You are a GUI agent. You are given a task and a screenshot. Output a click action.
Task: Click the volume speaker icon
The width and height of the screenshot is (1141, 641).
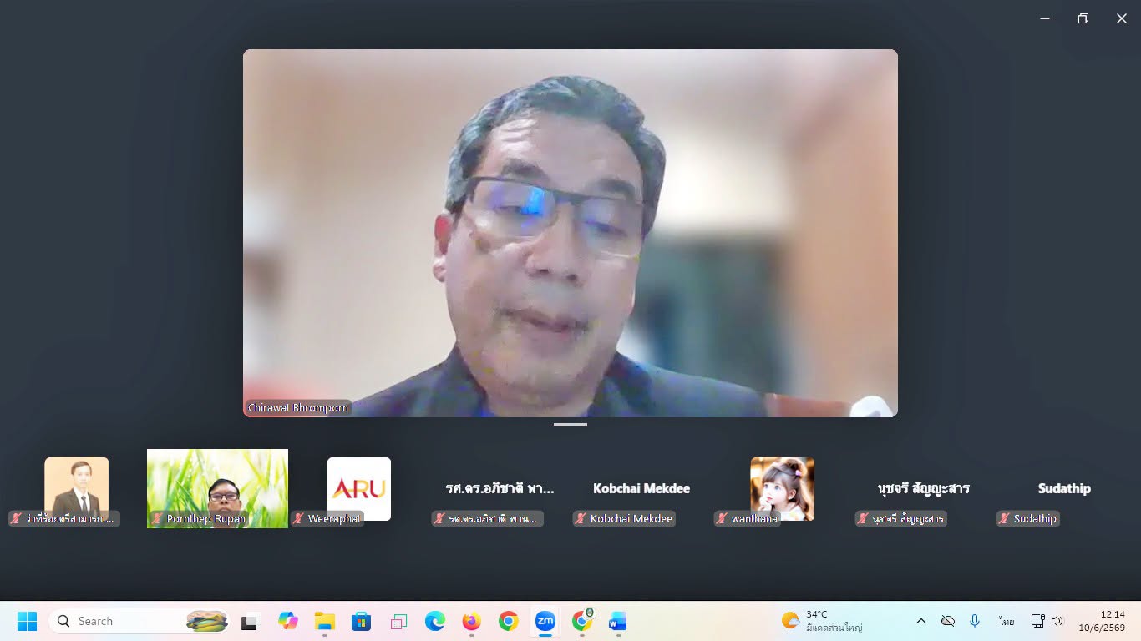(x=1057, y=621)
